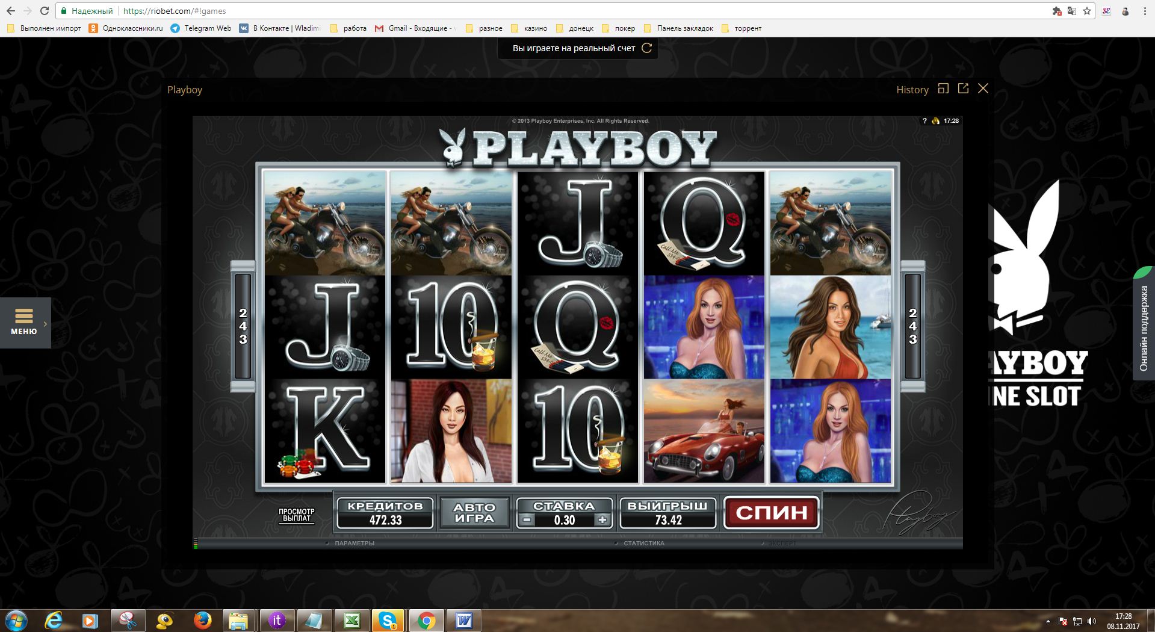The width and height of the screenshot is (1155, 632).
Task: Open the game History link
Action: click(912, 90)
